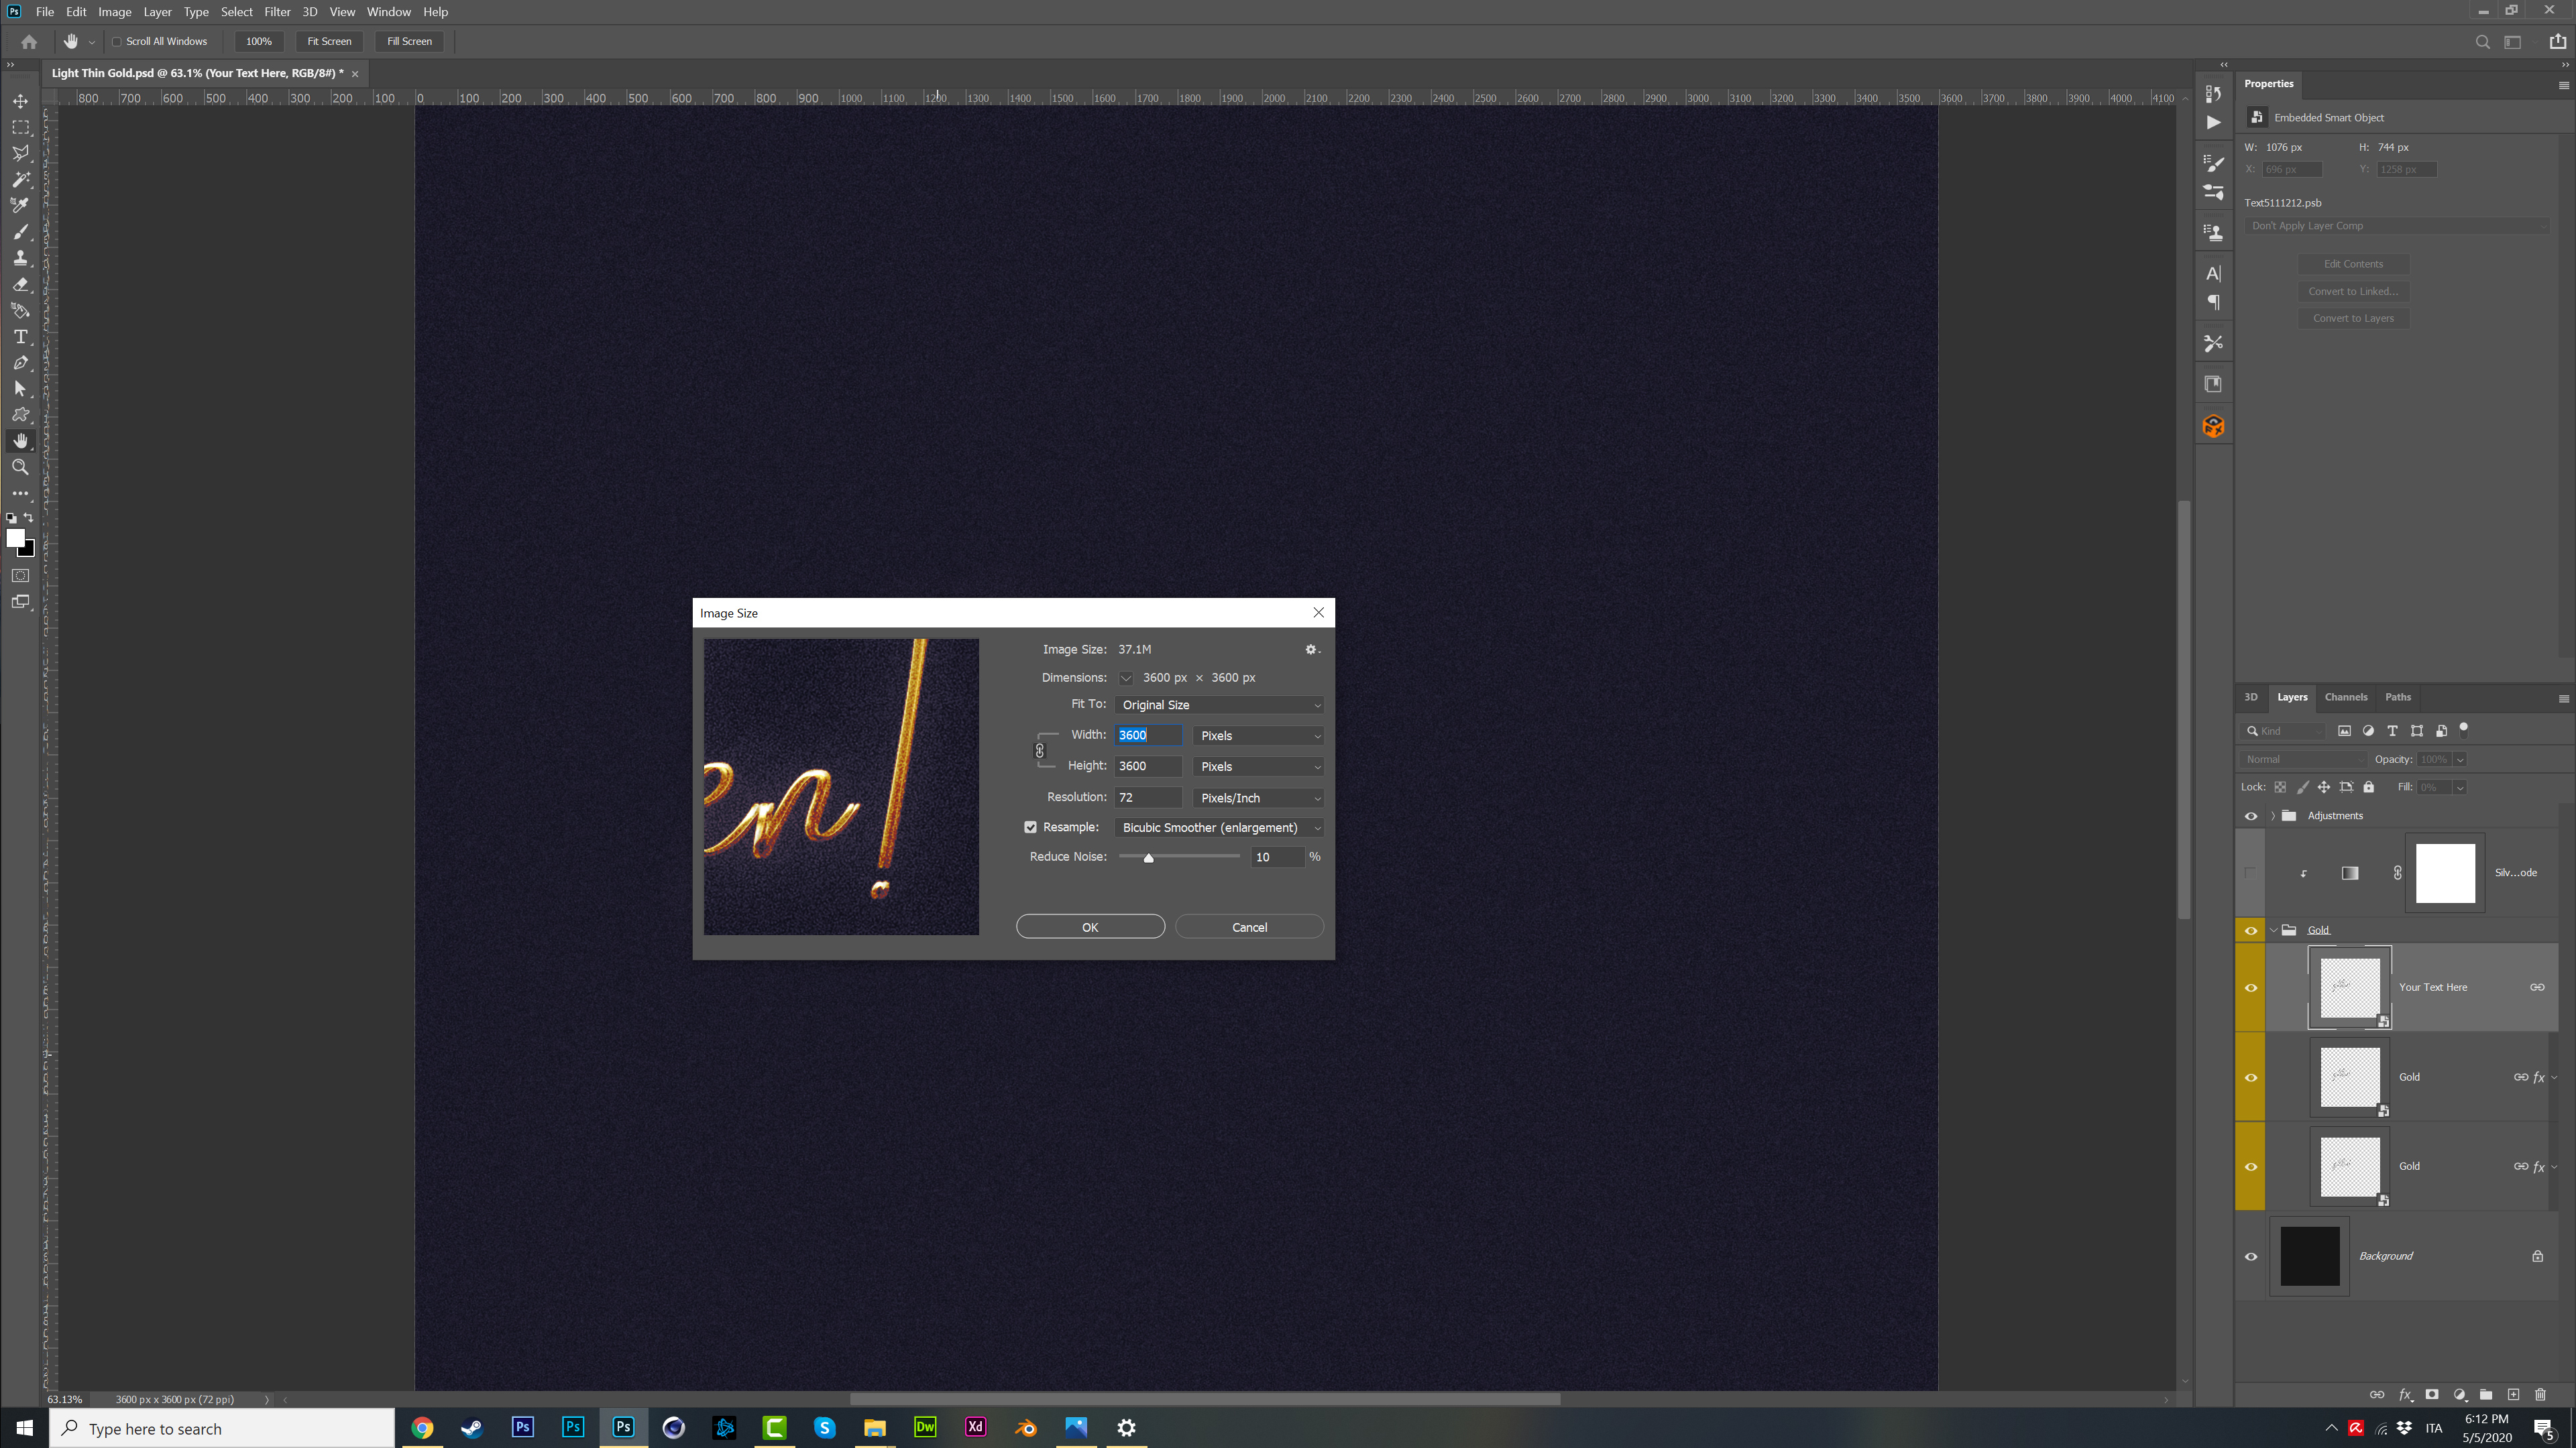Select the Brush tool
The image size is (2576, 1448).
(x=20, y=232)
